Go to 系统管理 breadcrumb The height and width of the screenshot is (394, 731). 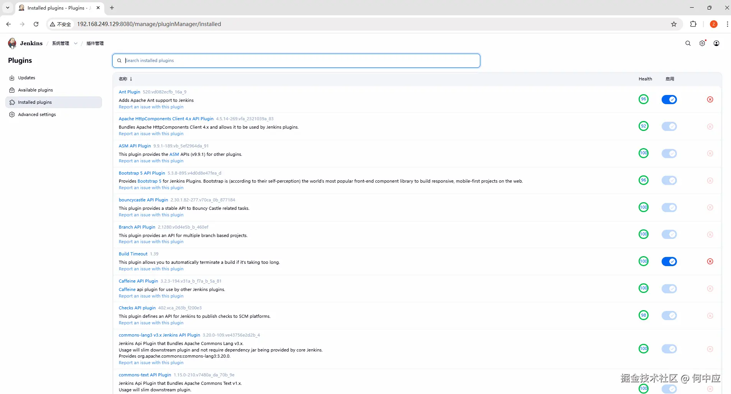(x=61, y=43)
